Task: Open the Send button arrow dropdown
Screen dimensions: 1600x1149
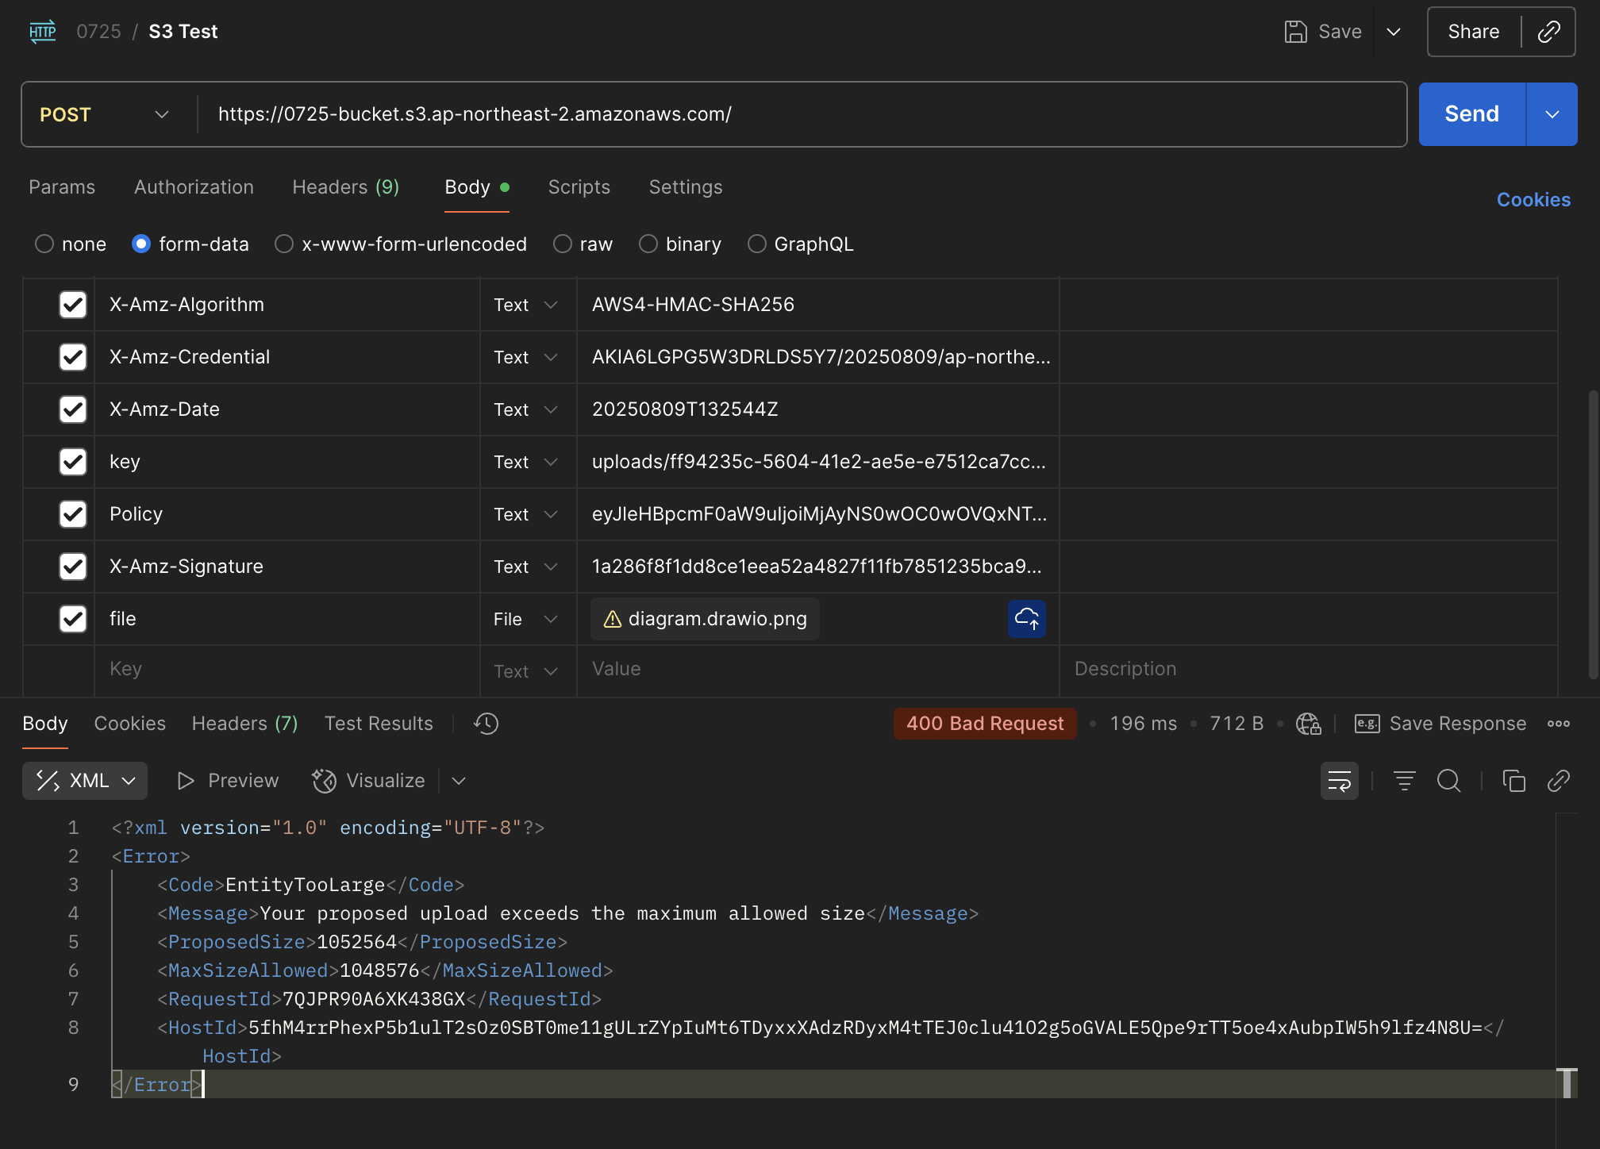Action: tap(1552, 114)
